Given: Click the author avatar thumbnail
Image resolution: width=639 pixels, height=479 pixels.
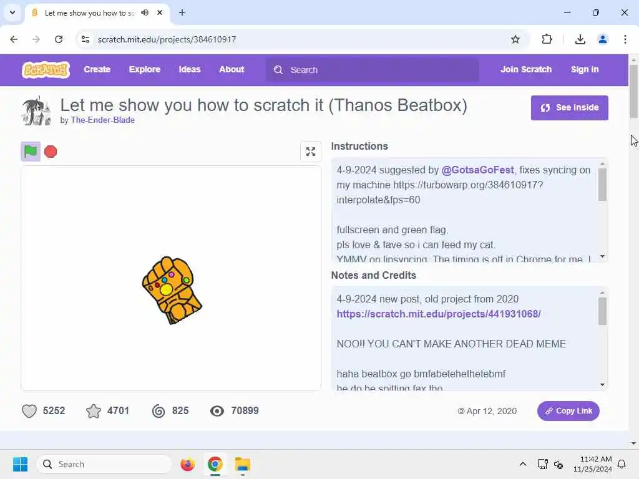Looking at the screenshot, I should click(x=36, y=110).
